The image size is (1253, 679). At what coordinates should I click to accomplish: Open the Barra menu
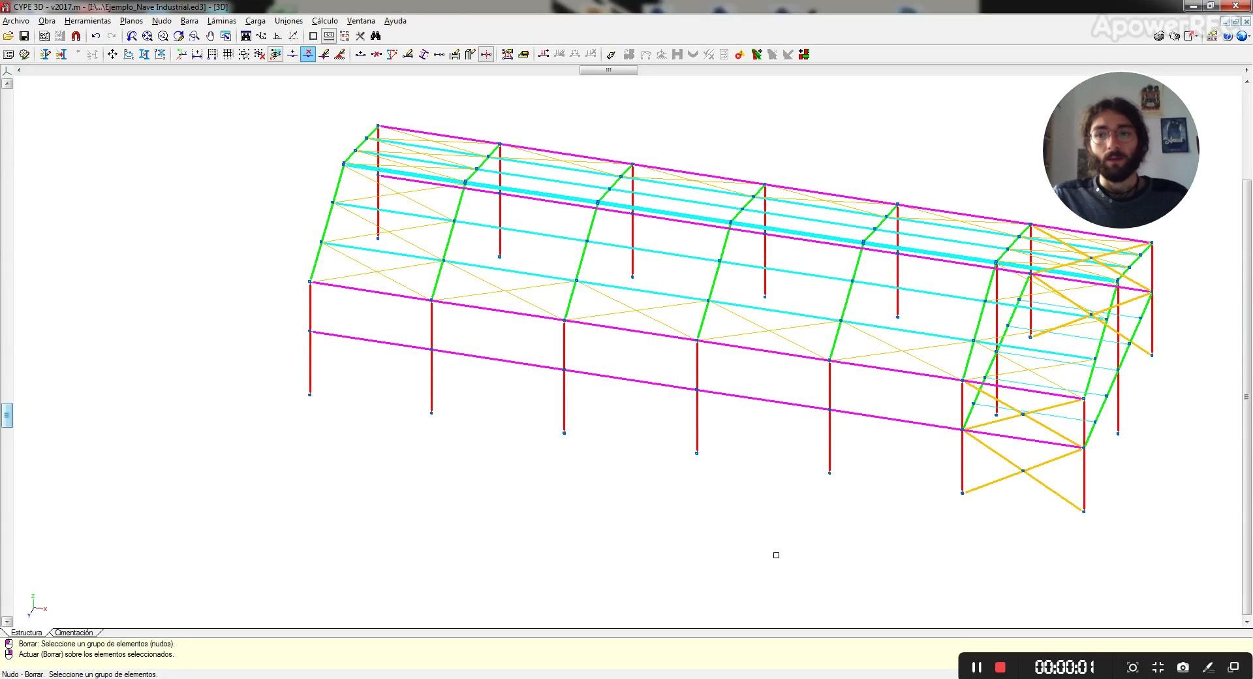(x=189, y=21)
